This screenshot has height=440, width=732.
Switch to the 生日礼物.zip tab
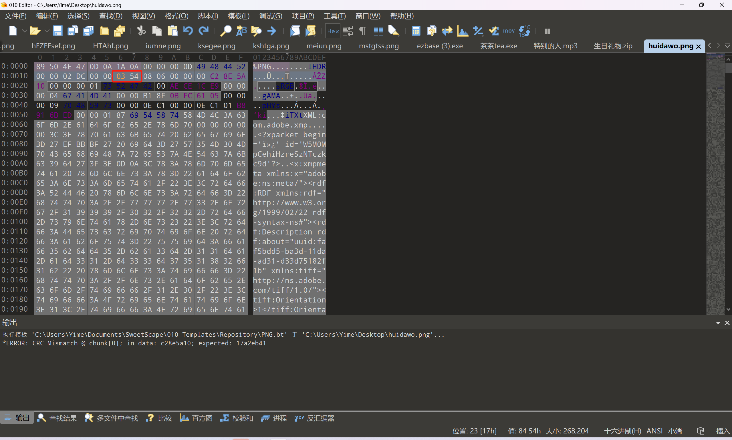click(x=613, y=46)
